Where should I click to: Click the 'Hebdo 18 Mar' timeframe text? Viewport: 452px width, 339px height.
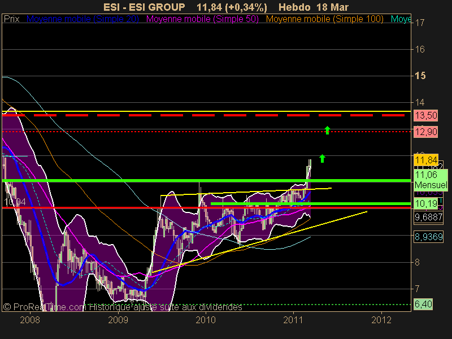314,7
